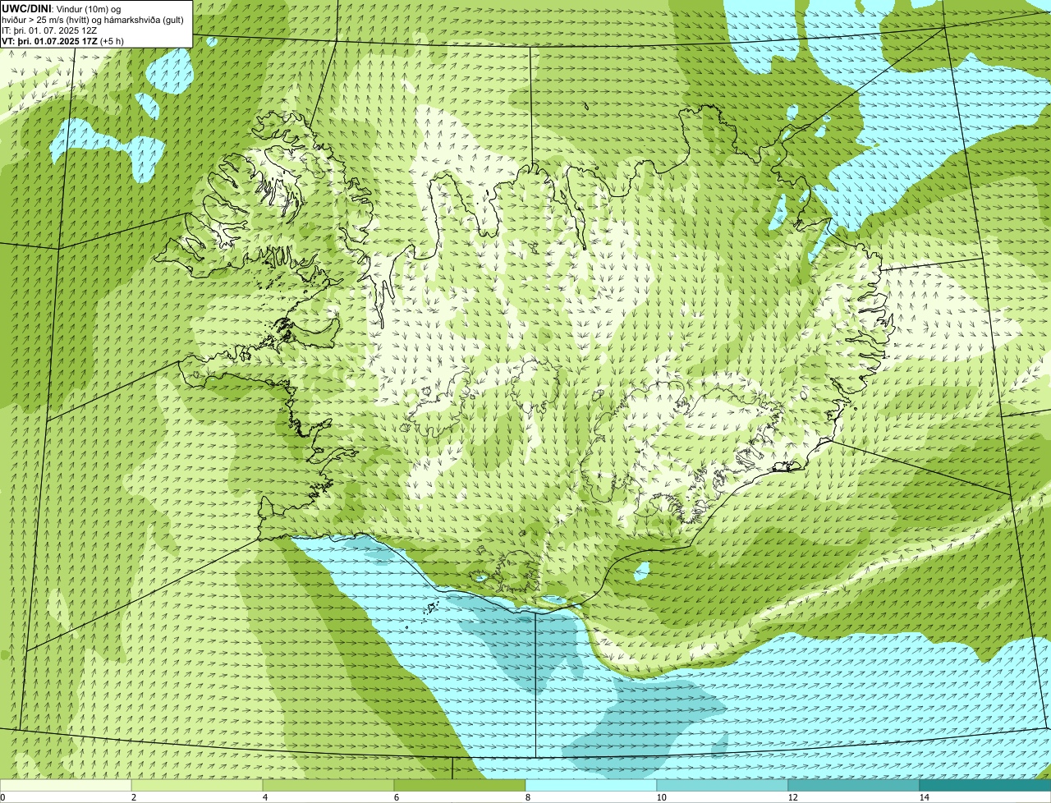Click the 'hviður > 25 m/s (hvítt)' description line
The width and height of the screenshot is (1051, 803).
tap(93, 19)
